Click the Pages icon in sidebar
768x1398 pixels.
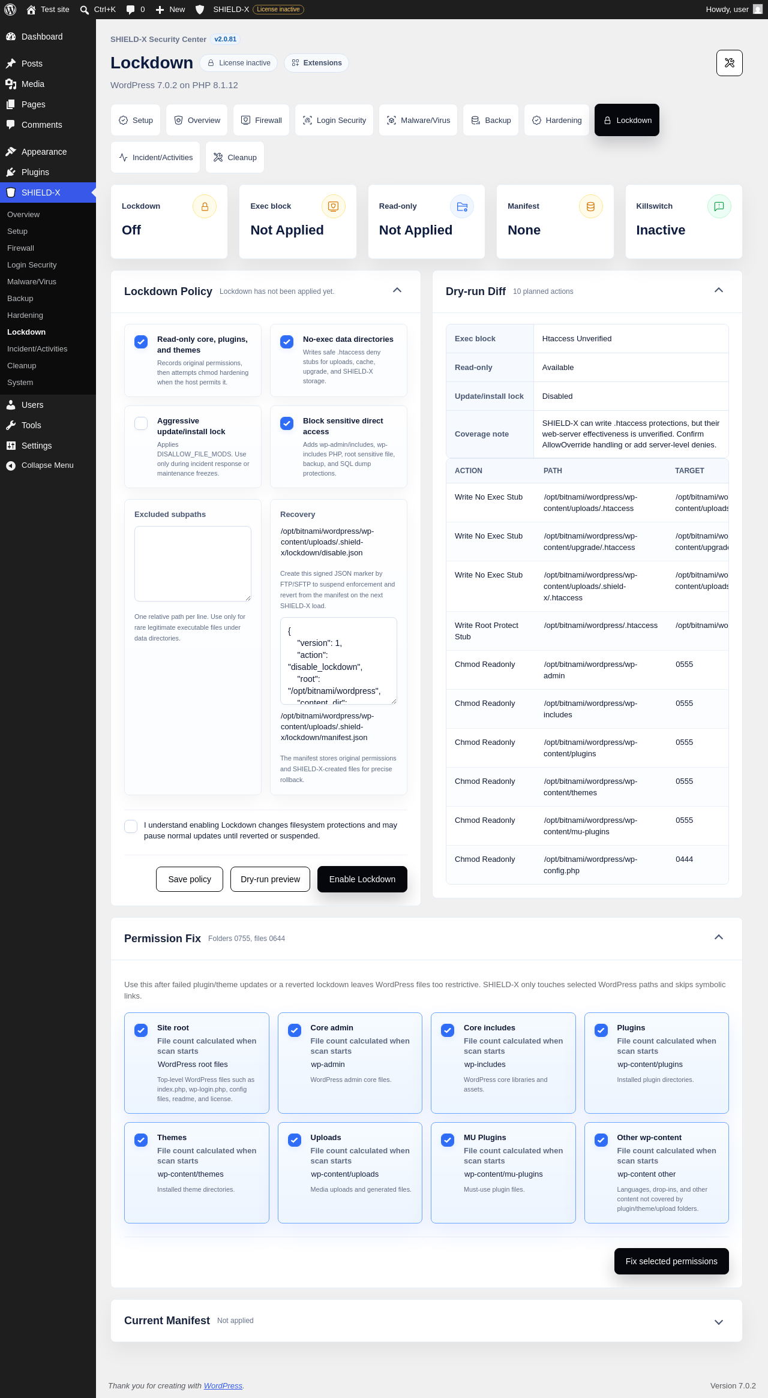pyautogui.click(x=11, y=104)
